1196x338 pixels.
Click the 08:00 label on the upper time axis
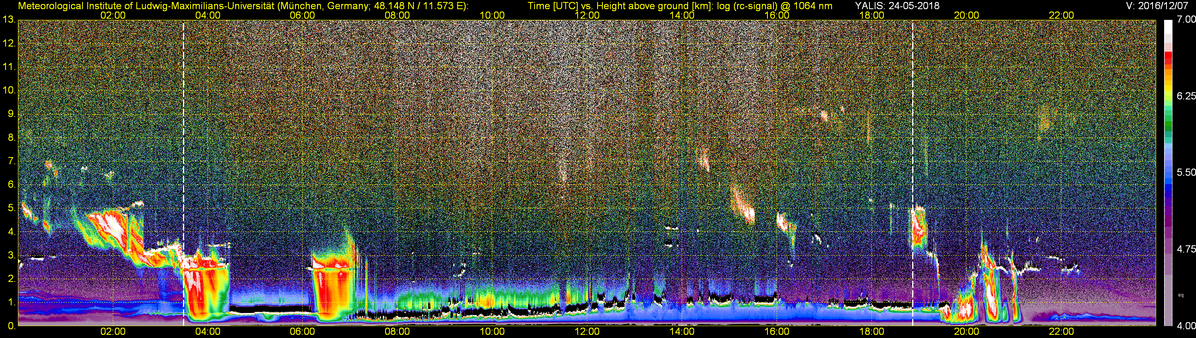tap(397, 15)
